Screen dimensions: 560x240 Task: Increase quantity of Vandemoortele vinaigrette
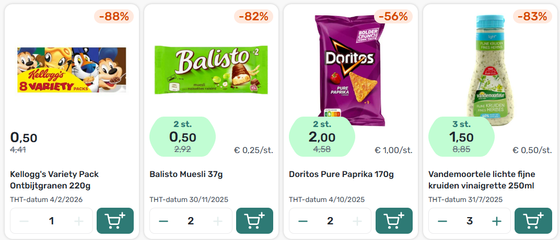point(496,221)
